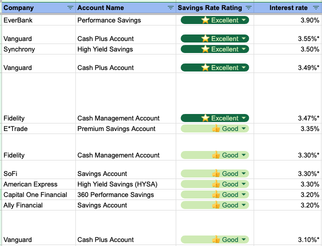The image size is (322, 246).
Task: Open the Account Name column filter icon
Action: click(x=170, y=8)
